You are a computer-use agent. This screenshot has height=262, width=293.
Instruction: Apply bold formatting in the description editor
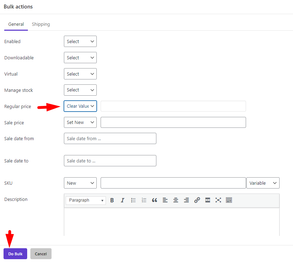point(112,200)
